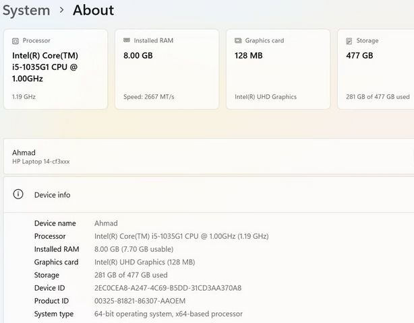
Task: Click the Storage card title text
Action: (367, 40)
